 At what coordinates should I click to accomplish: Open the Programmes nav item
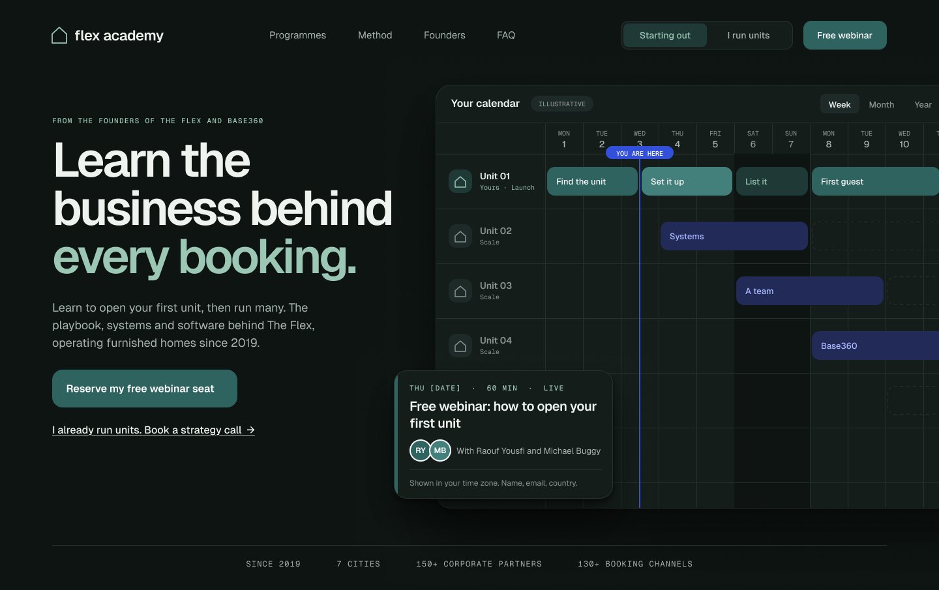click(x=297, y=35)
